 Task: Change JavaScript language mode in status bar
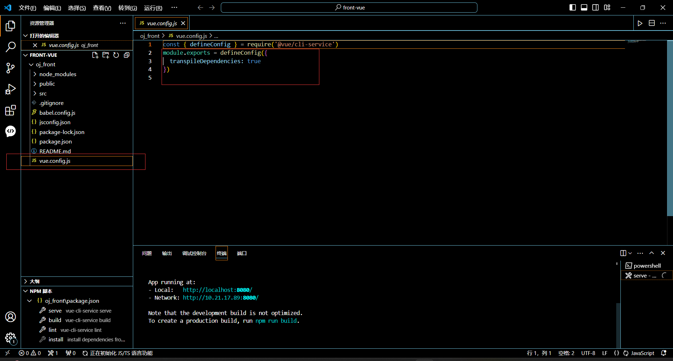pos(643,353)
